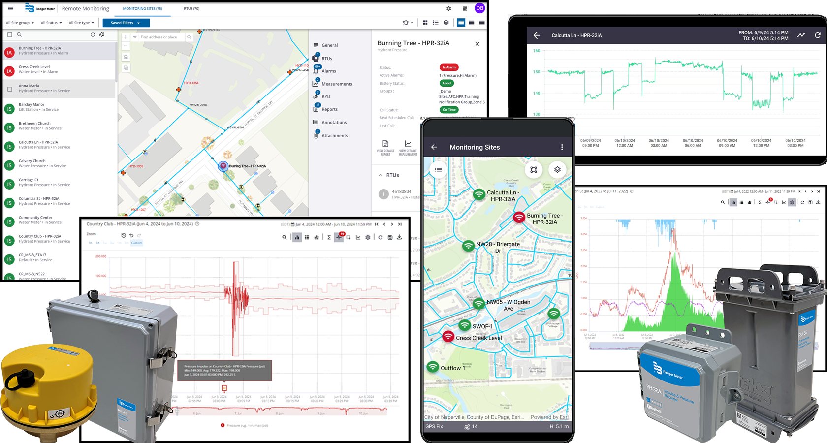Click the red marker on Country Club timeline
The height and width of the screenshot is (443, 827).
[224, 388]
